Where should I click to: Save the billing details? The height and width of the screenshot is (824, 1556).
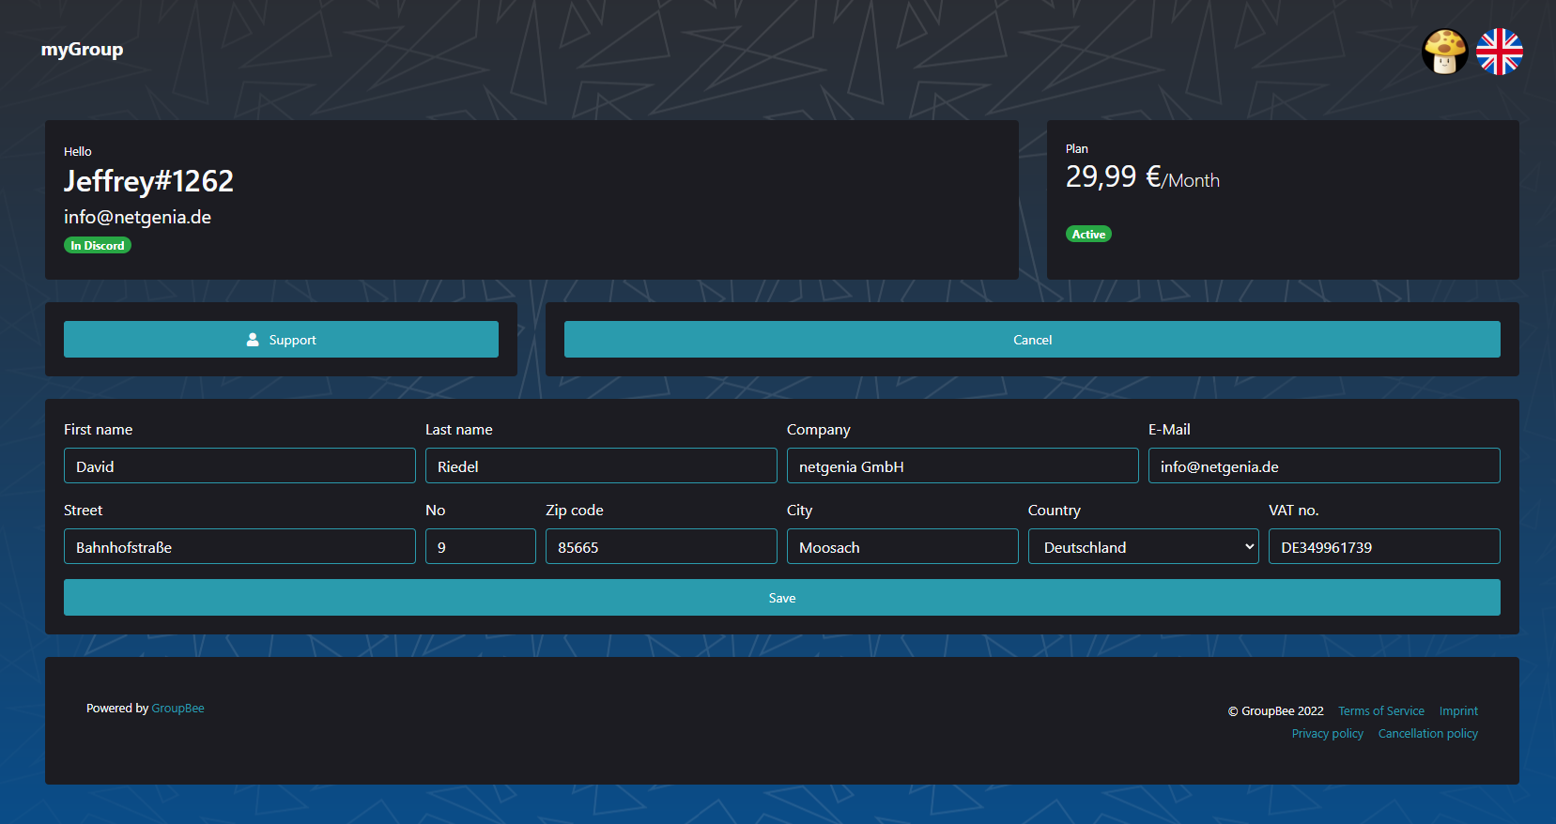[781, 598]
